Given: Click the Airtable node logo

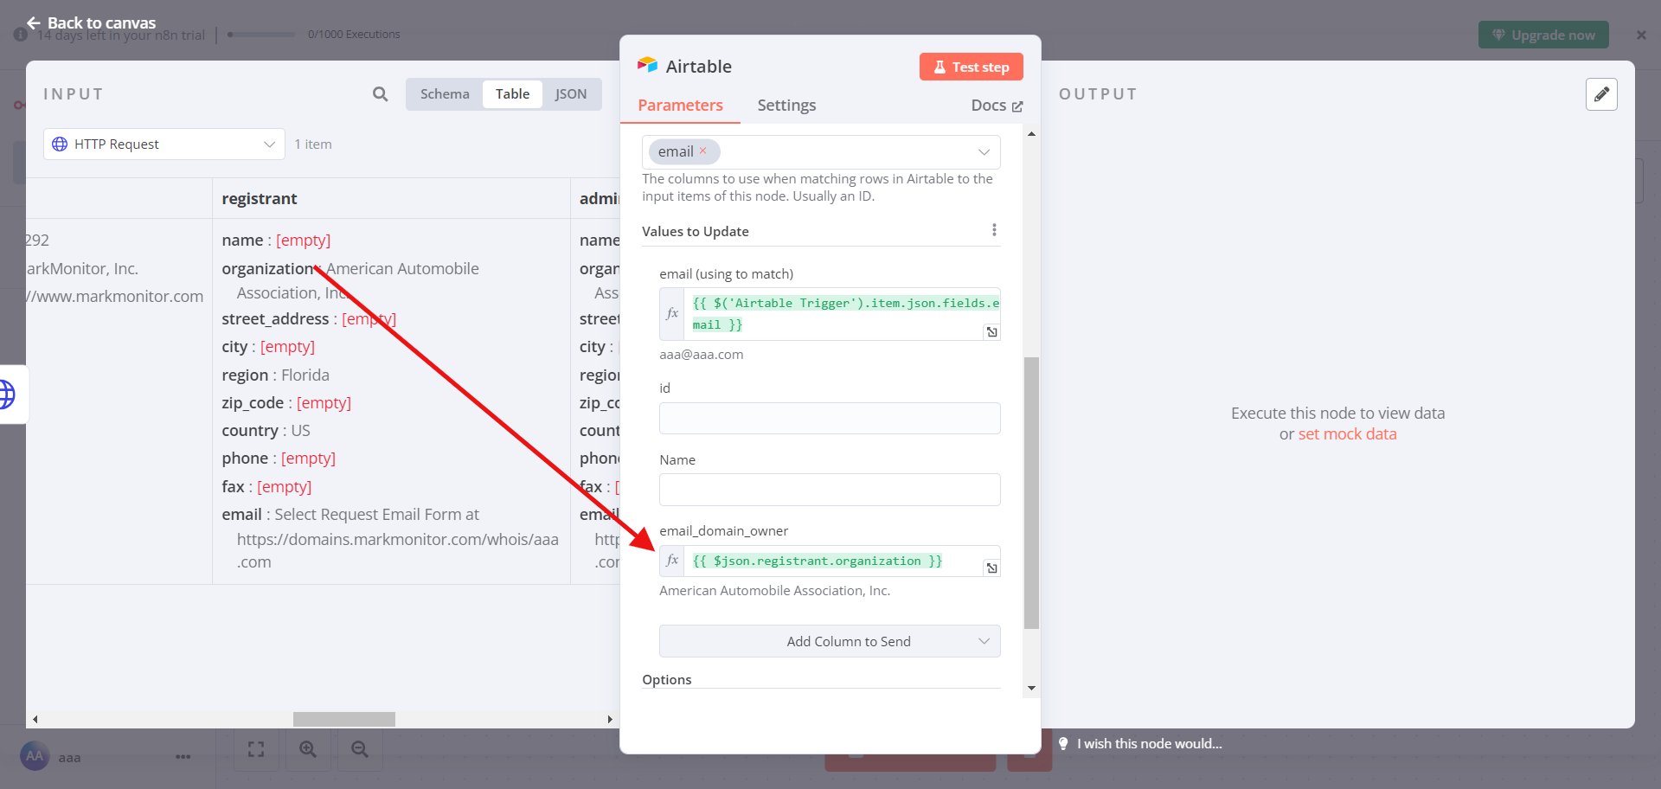Looking at the screenshot, I should [x=647, y=66].
